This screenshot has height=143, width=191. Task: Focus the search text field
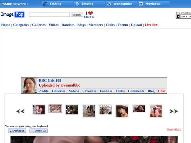click(x=49, y=15)
